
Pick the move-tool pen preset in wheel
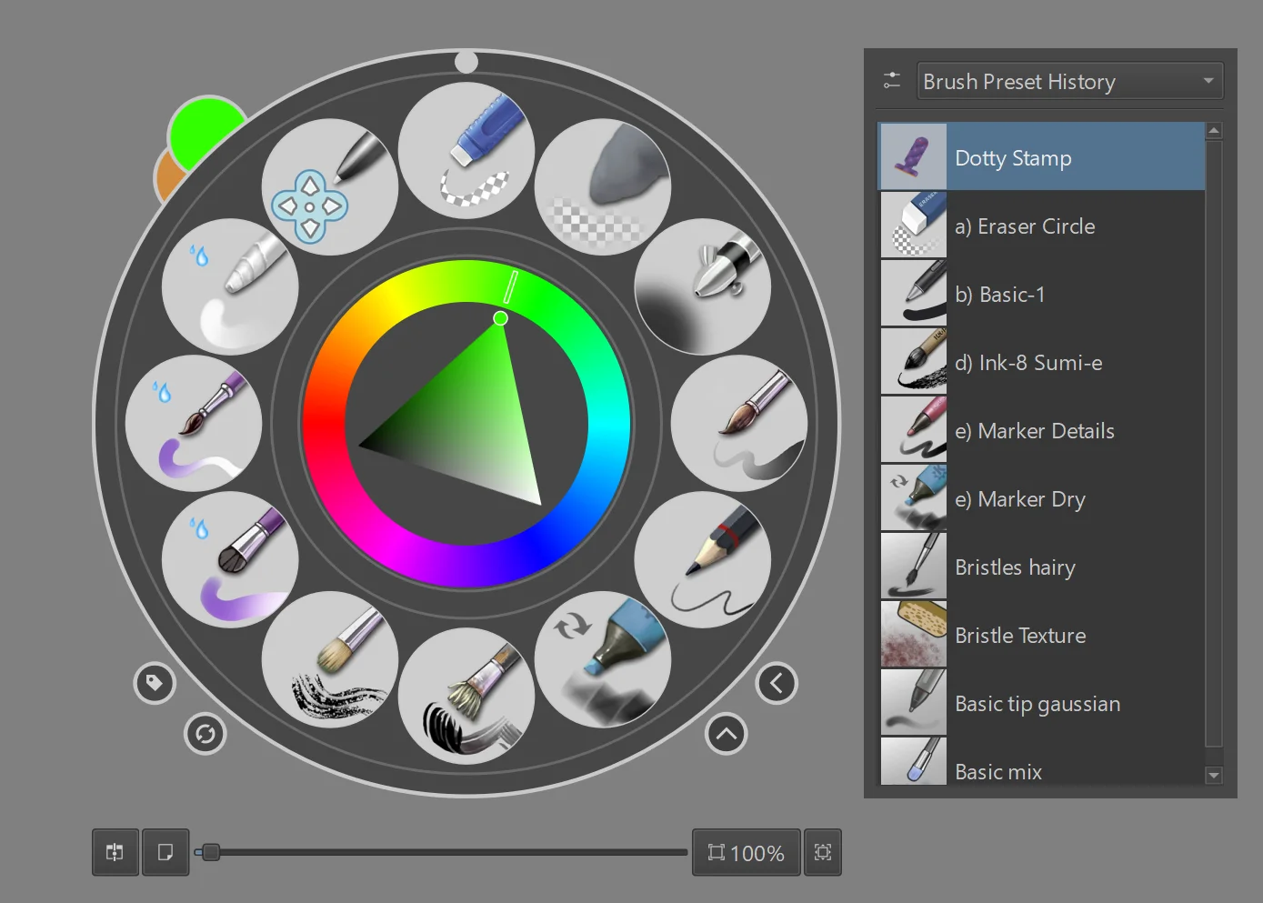pos(329,187)
